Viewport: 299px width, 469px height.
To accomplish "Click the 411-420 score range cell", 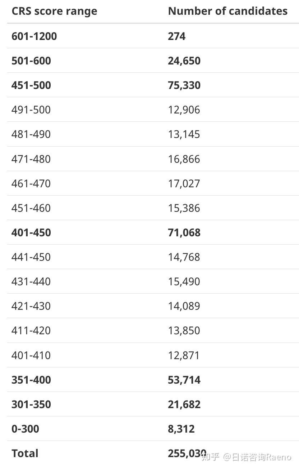I will point(31,330).
